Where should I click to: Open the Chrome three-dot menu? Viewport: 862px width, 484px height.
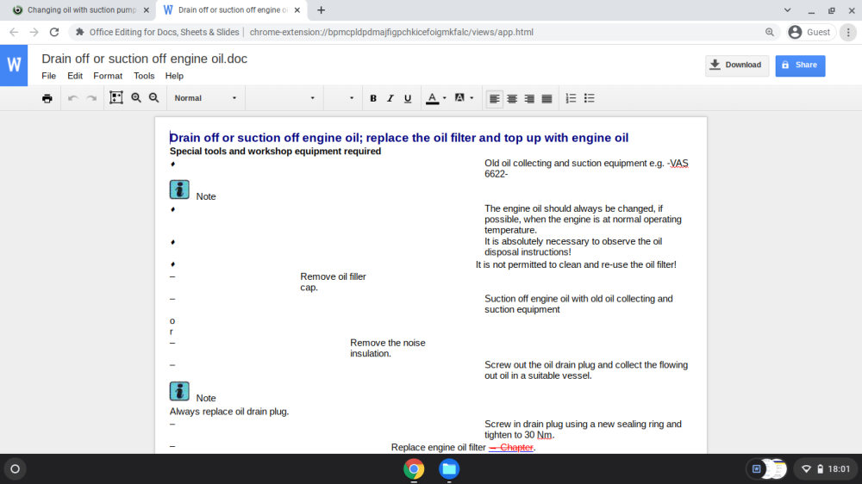[848, 32]
